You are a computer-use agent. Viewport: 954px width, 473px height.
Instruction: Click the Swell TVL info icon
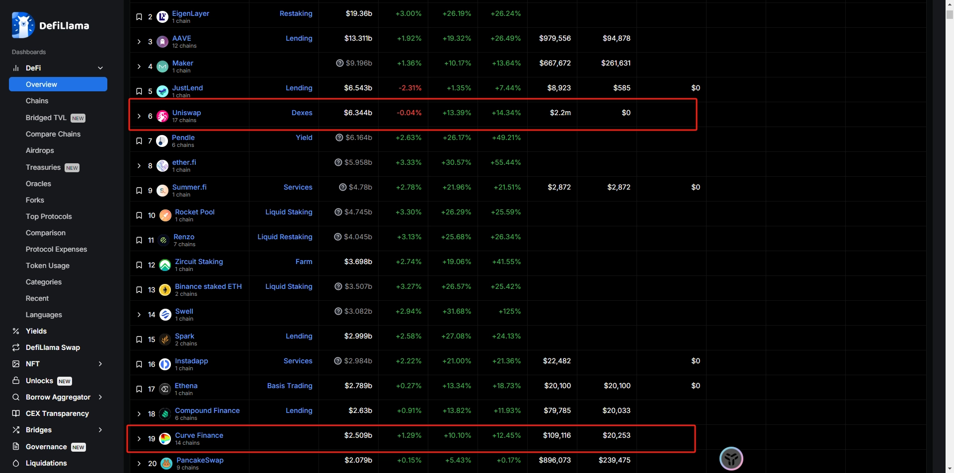point(338,311)
